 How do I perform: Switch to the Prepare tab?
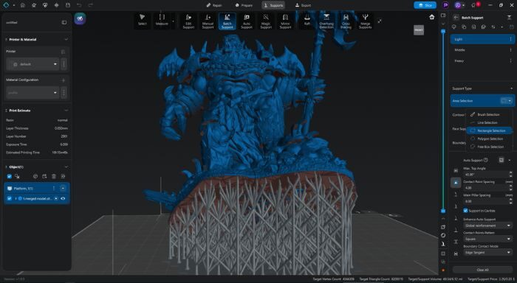click(244, 5)
